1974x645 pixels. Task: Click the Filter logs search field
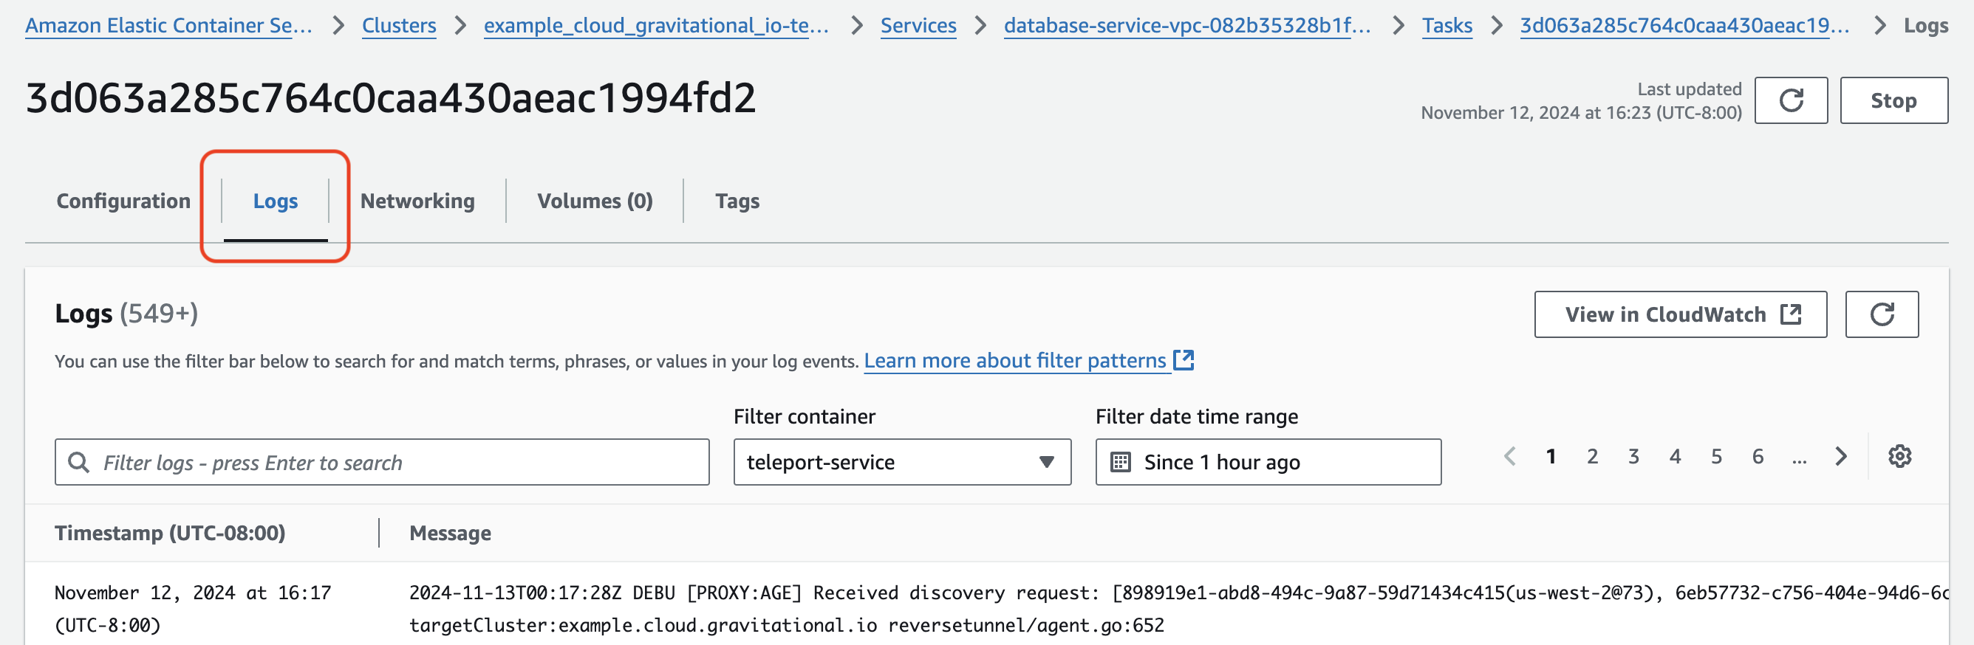tap(398, 462)
